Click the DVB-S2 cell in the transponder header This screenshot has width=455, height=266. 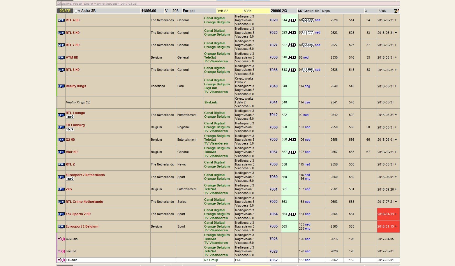pyautogui.click(x=222, y=11)
